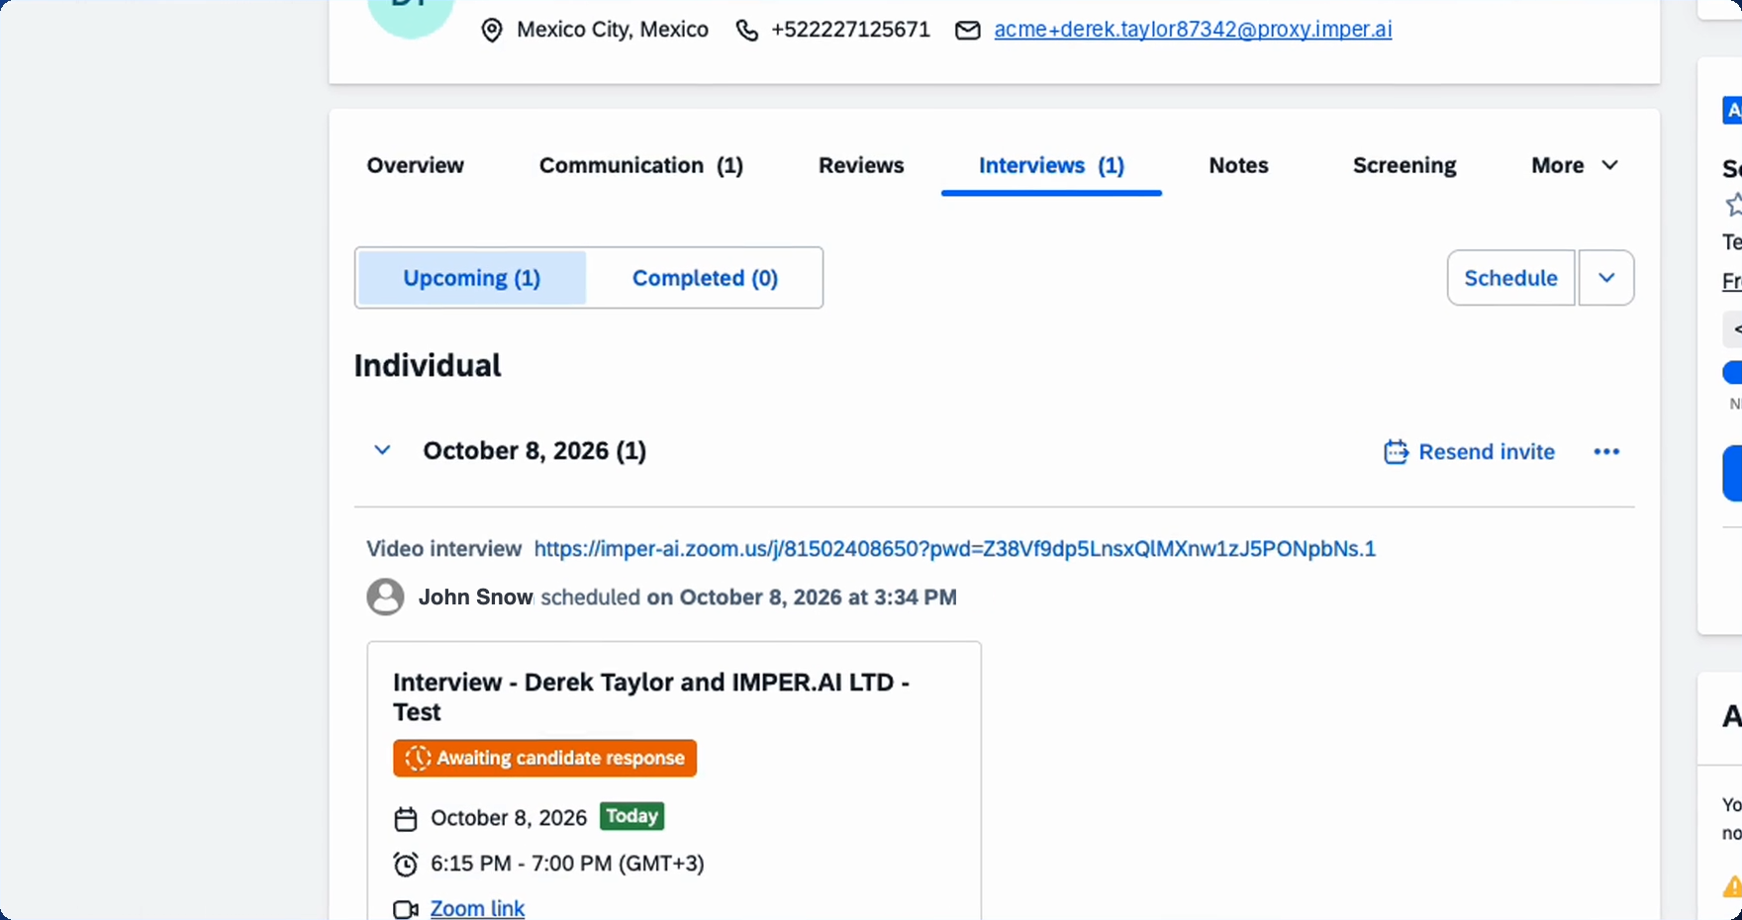This screenshot has height=920, width=1742.
Task: Click the John Snow scheduler name
Action: tap(475, 598)
